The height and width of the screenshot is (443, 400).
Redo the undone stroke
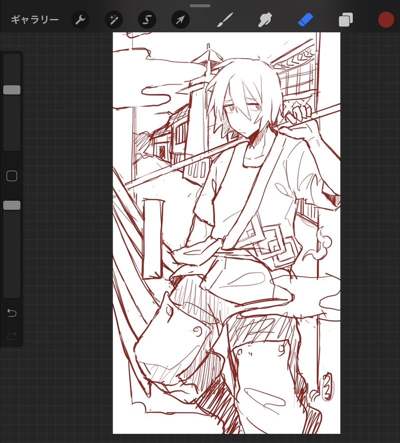[12, 336]
